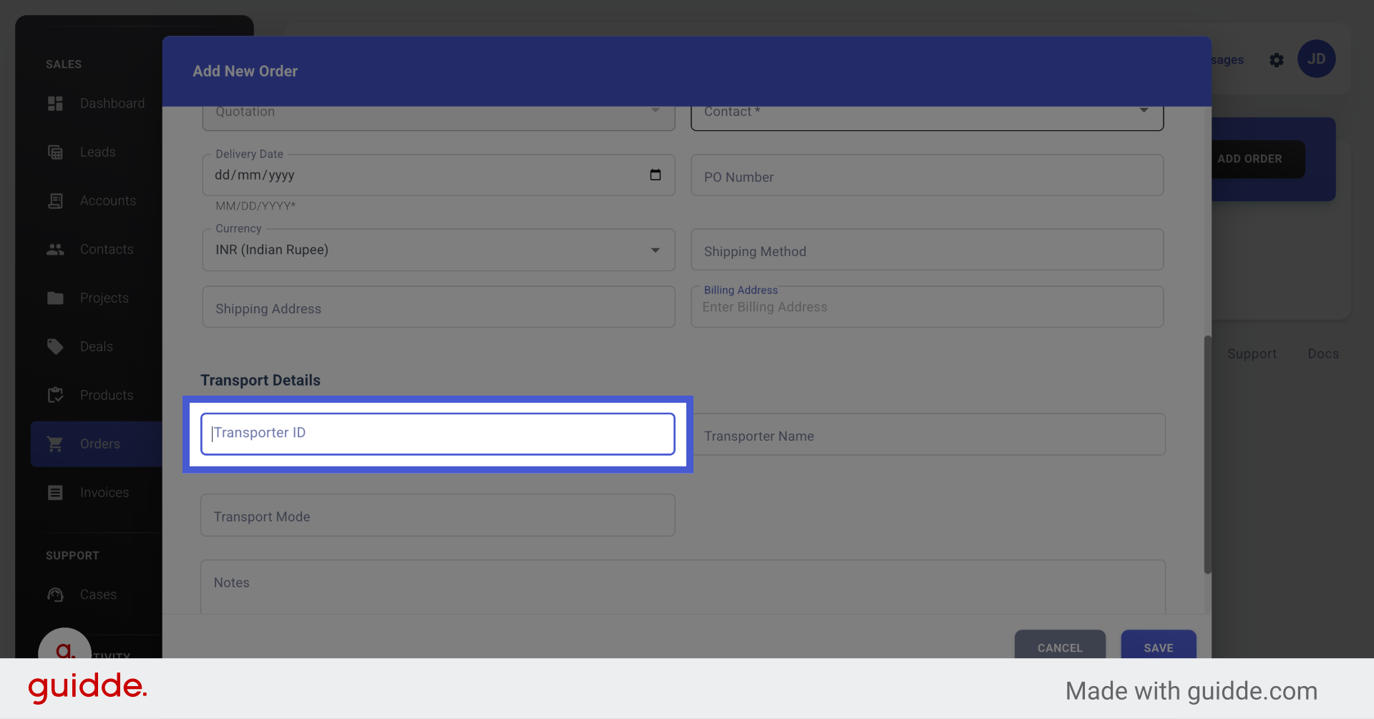Select the Dashboard icon in sidebar
Screen dimensions: 1374x719
tap(55, 103)
